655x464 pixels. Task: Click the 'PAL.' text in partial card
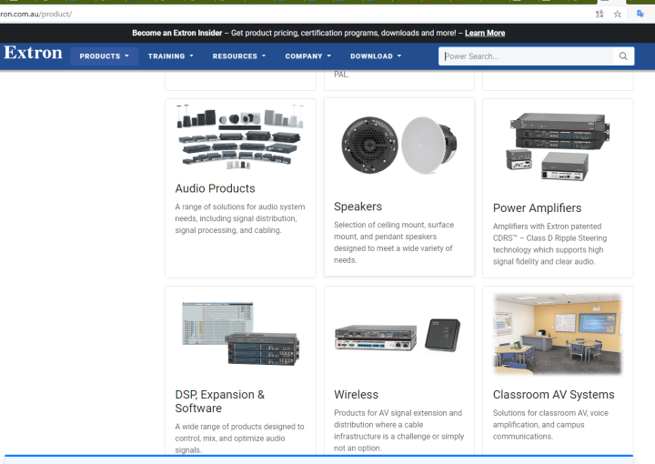[341, 75]
